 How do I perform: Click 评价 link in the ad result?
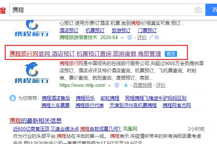[x=142, y=37]
